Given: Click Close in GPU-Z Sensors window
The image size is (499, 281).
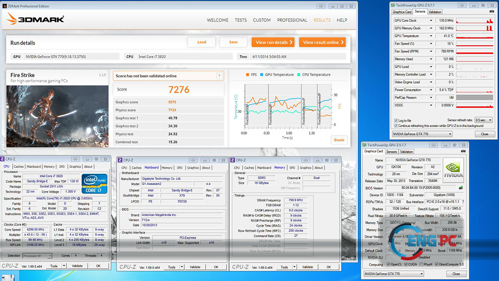Looking at the screenshot, I should 485,134.
